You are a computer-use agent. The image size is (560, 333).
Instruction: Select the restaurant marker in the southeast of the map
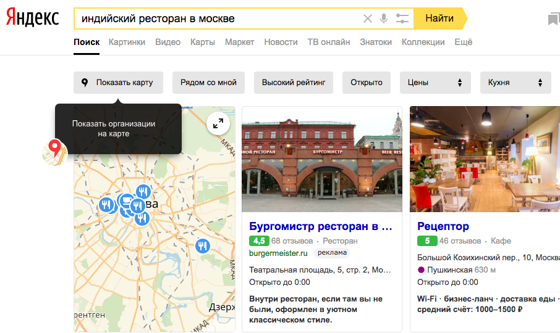(x=203, y=246)
